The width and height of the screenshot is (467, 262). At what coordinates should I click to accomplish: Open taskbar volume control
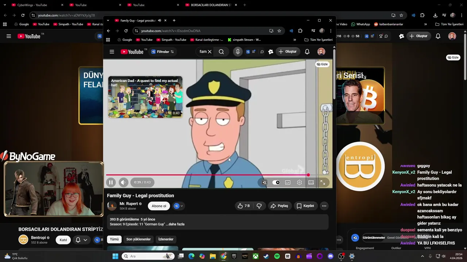pos(444,256)
